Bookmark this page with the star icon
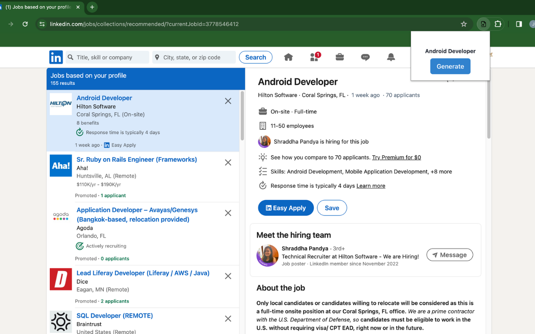 coord(464,24)
